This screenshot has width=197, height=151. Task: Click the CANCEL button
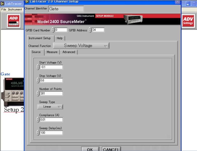[x=111, y=149]
